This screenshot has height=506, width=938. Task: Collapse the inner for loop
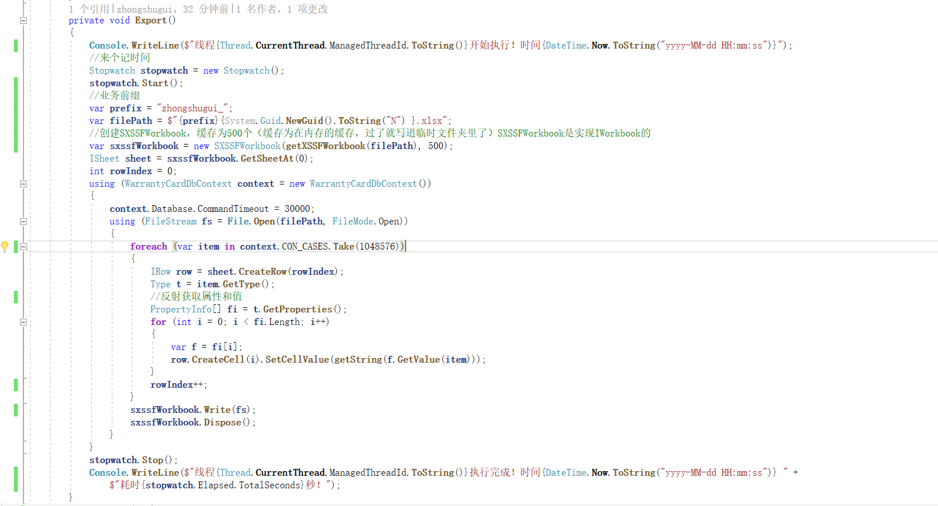click(x=23, y=322)
